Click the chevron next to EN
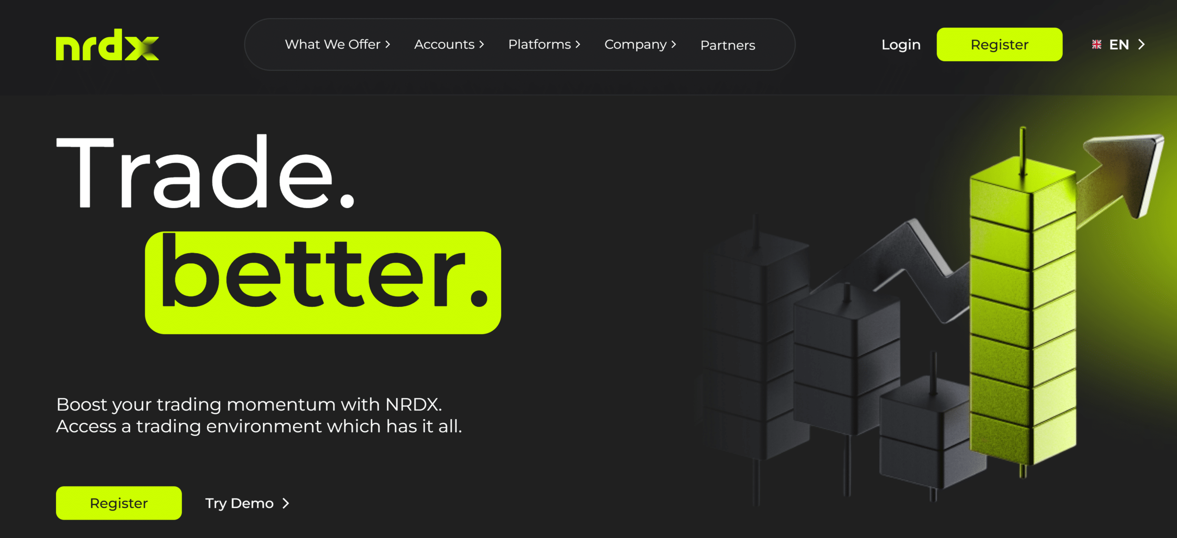This screenshot has height=538, width=1177. point(1142,44)
